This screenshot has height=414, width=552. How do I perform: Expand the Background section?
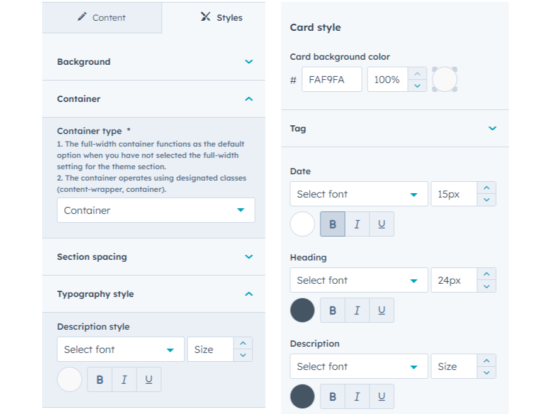coord(249,62)
